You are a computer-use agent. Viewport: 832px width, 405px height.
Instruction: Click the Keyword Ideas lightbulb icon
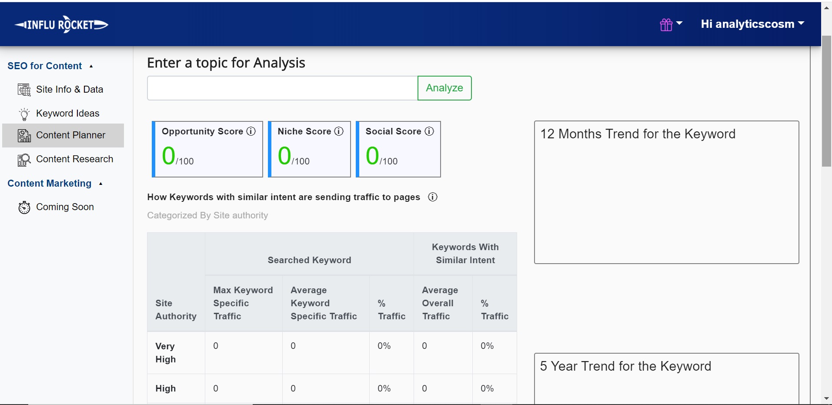coord(24,114)
